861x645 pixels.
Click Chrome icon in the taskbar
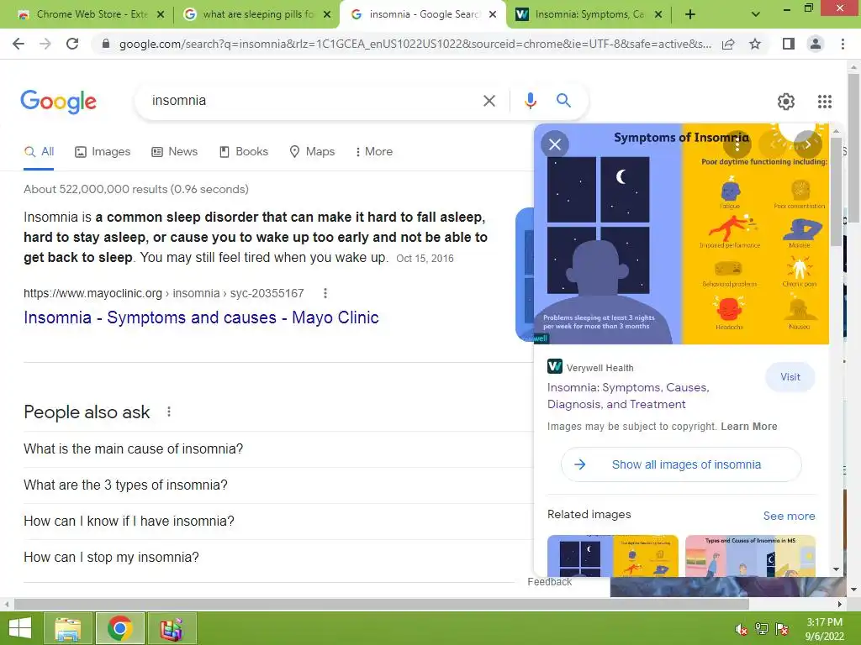(x=120, y=628)
